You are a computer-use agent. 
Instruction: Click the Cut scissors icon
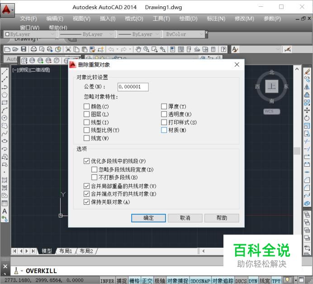click(x=68, y=49)
